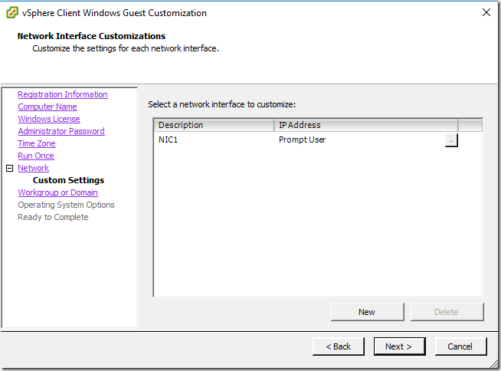Collapse the Network tree node
The height and width of the screenshot is (371, 501).
[x=10, y=168]
